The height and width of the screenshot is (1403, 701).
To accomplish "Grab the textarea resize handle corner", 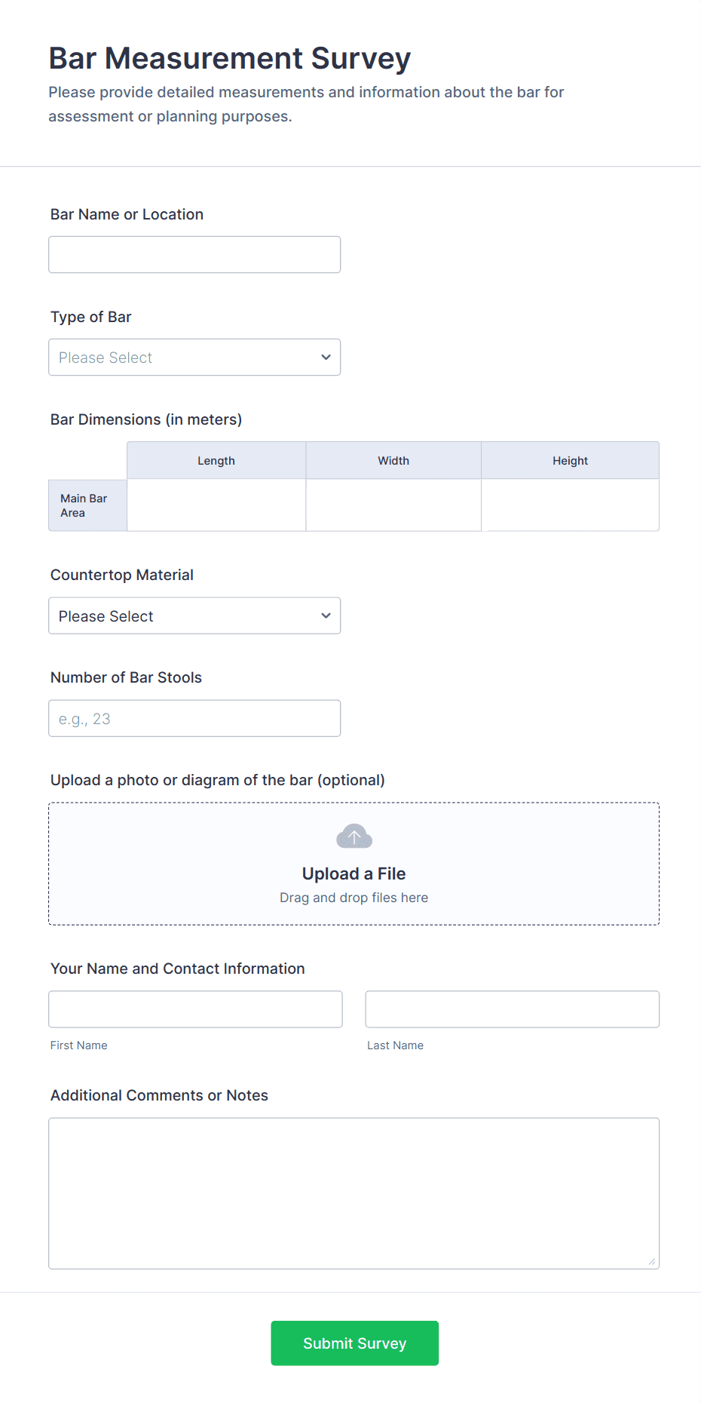I will [x=652, y=1261].
